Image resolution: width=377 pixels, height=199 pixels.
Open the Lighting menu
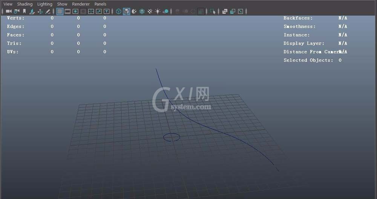pos(45,4)
